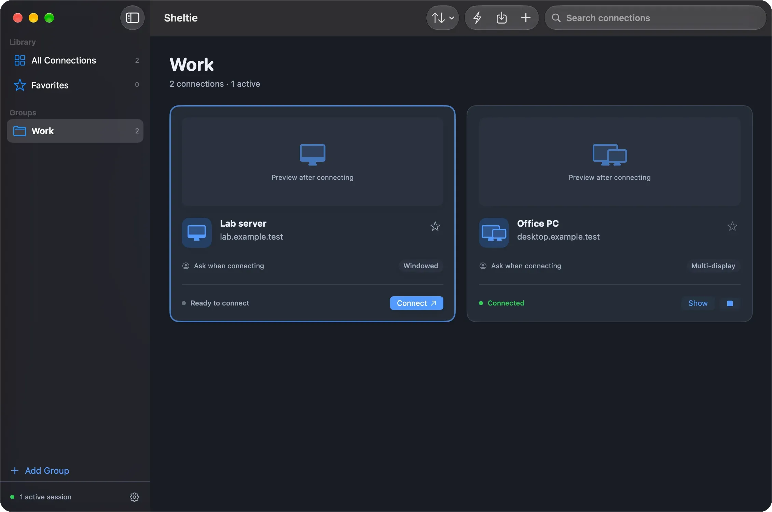Stop the Office PC session
The width and height of the screenshot is (772, 512).
pos(730,303)
